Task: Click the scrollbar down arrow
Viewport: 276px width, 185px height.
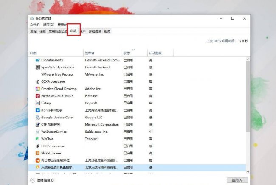Action: 248,172
